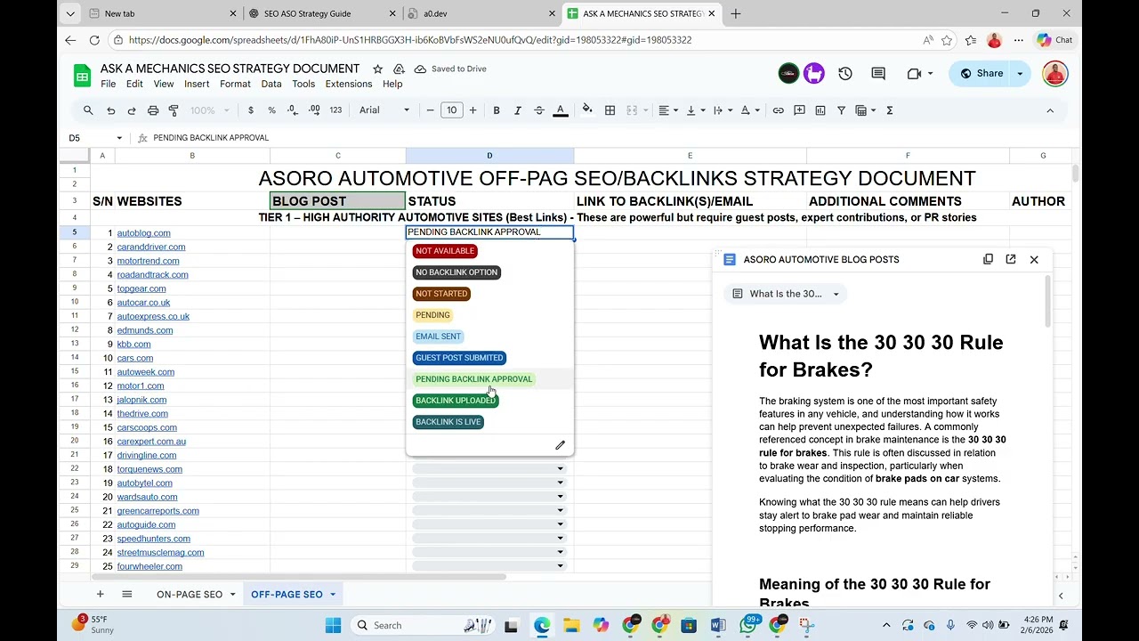Collapse the toolbar with the chevron arrow

(1050, 110)
